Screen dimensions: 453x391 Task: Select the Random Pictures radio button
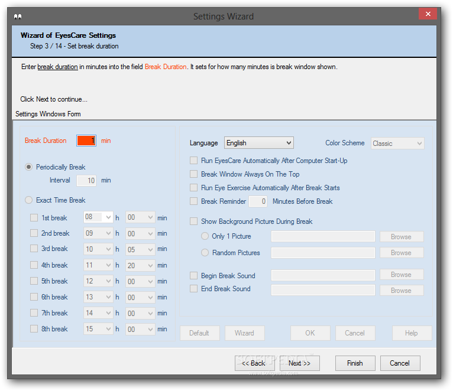click(x=205, y=252)
